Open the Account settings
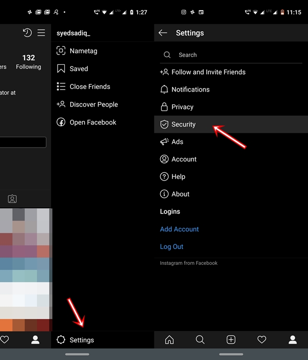 (x=231, y=159)
